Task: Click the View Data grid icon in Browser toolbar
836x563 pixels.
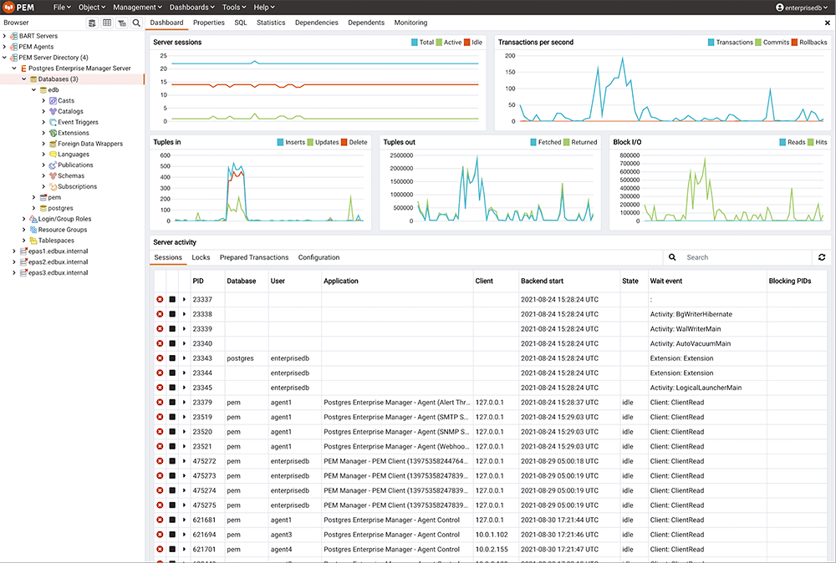Action: (x=107, y=23)
